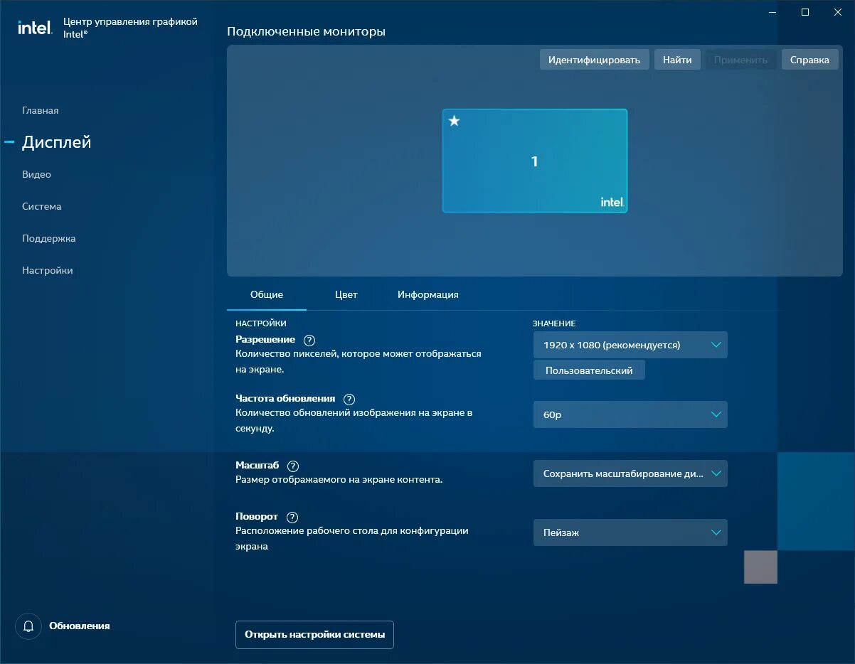
Task: Open Справка button
Action: [x=809, y=60]
